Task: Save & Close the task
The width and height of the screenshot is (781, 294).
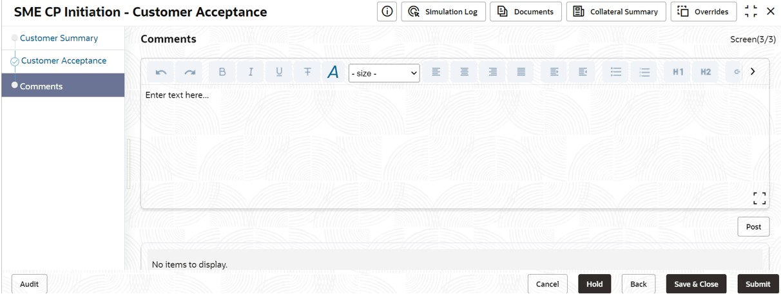Action: (x=696, y=284)
